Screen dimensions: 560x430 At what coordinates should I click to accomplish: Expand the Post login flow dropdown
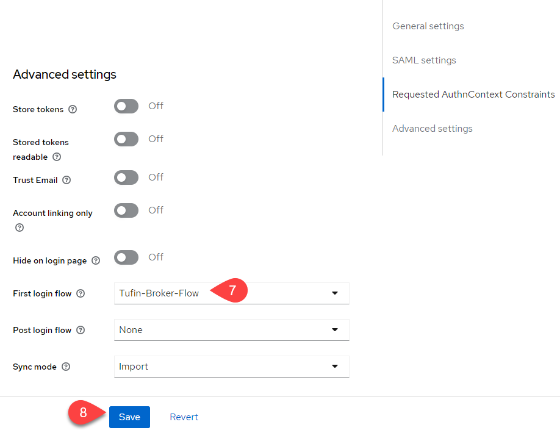pyautogui.click(x=231, y=330)
